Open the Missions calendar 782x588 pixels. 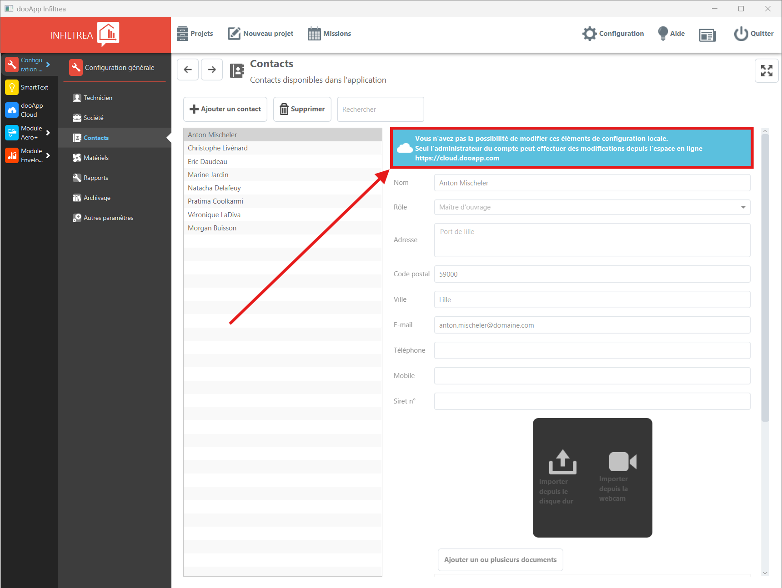329,34
